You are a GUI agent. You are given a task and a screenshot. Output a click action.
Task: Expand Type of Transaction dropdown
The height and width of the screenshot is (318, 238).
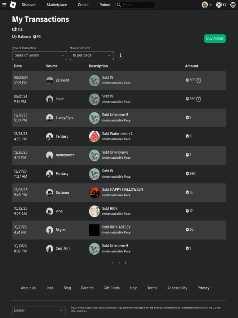click(39, 56)
